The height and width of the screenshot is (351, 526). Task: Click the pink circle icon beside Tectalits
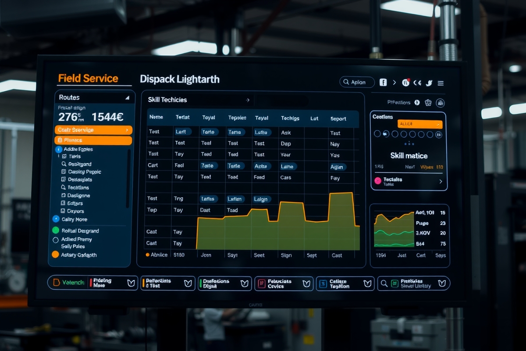[x=378, y=181]
